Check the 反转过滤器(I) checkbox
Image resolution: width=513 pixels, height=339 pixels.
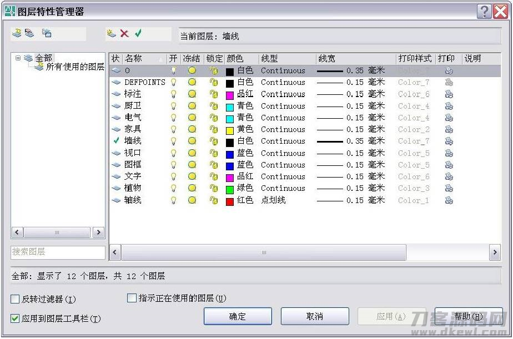click(15, 299)
